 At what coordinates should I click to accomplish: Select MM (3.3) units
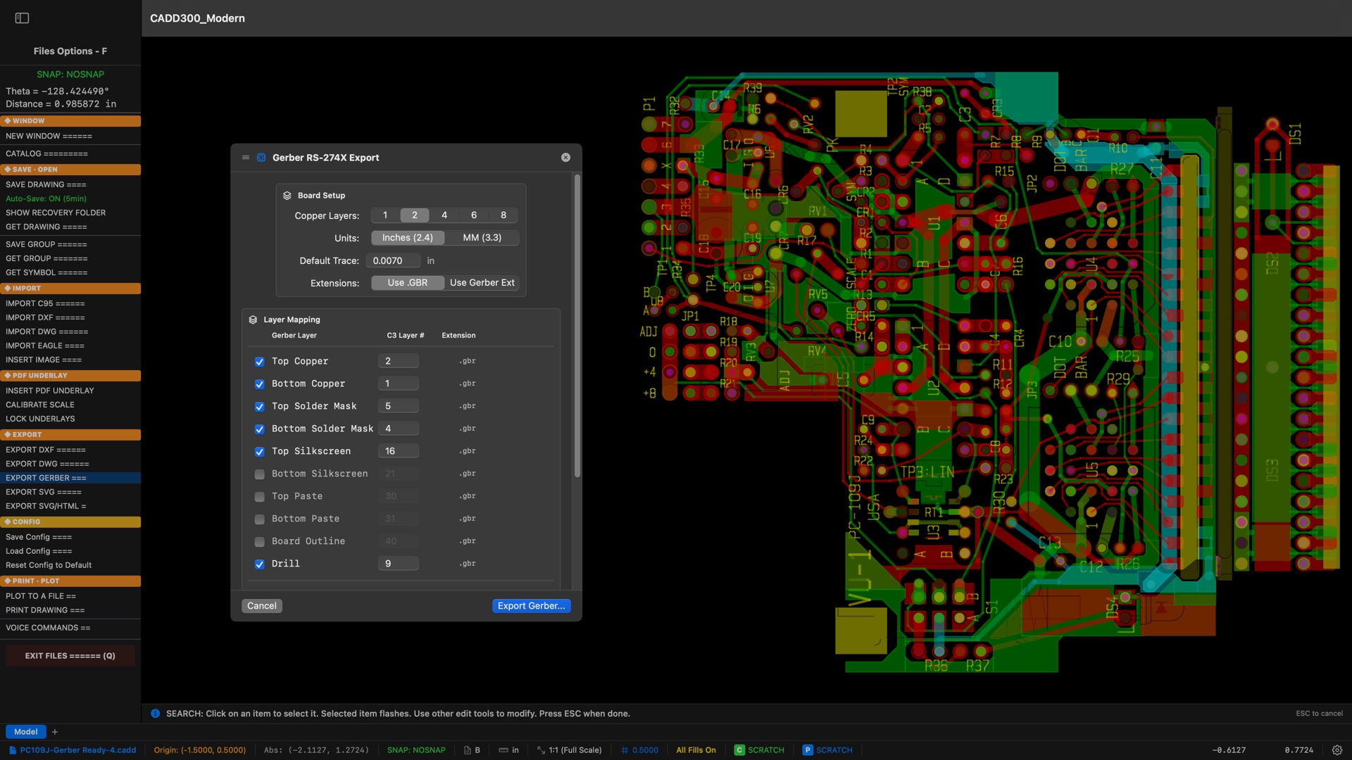[482, 238]
